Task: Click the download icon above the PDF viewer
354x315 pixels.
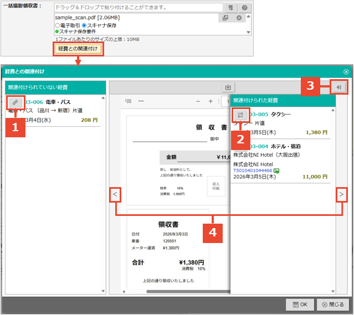Action: pyautogui.click(x=228, y=87)
